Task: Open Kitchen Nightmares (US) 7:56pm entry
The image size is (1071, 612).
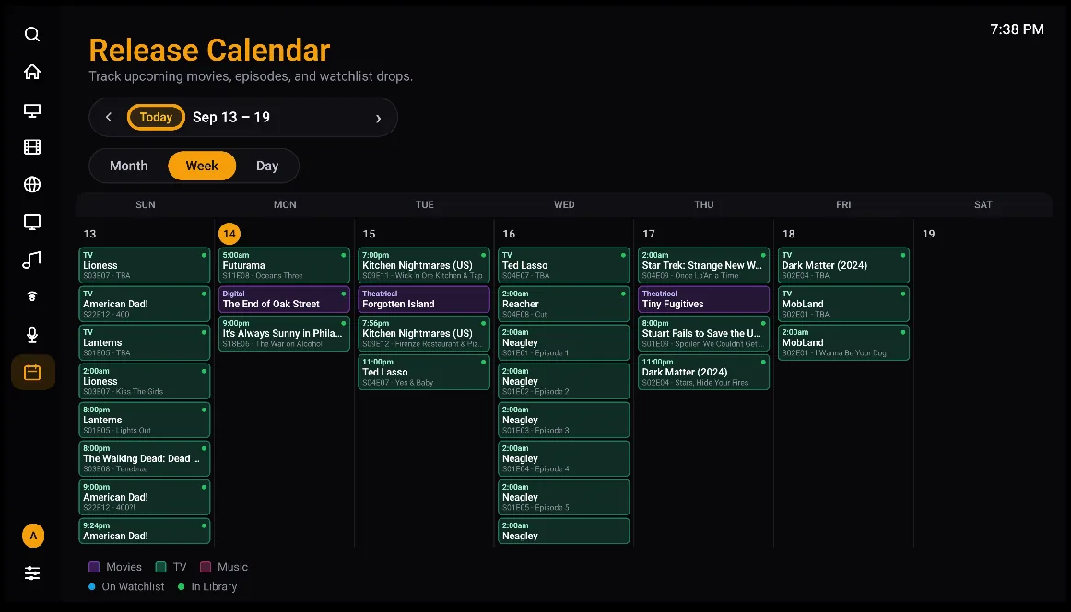Action: [x=424, y=334]
